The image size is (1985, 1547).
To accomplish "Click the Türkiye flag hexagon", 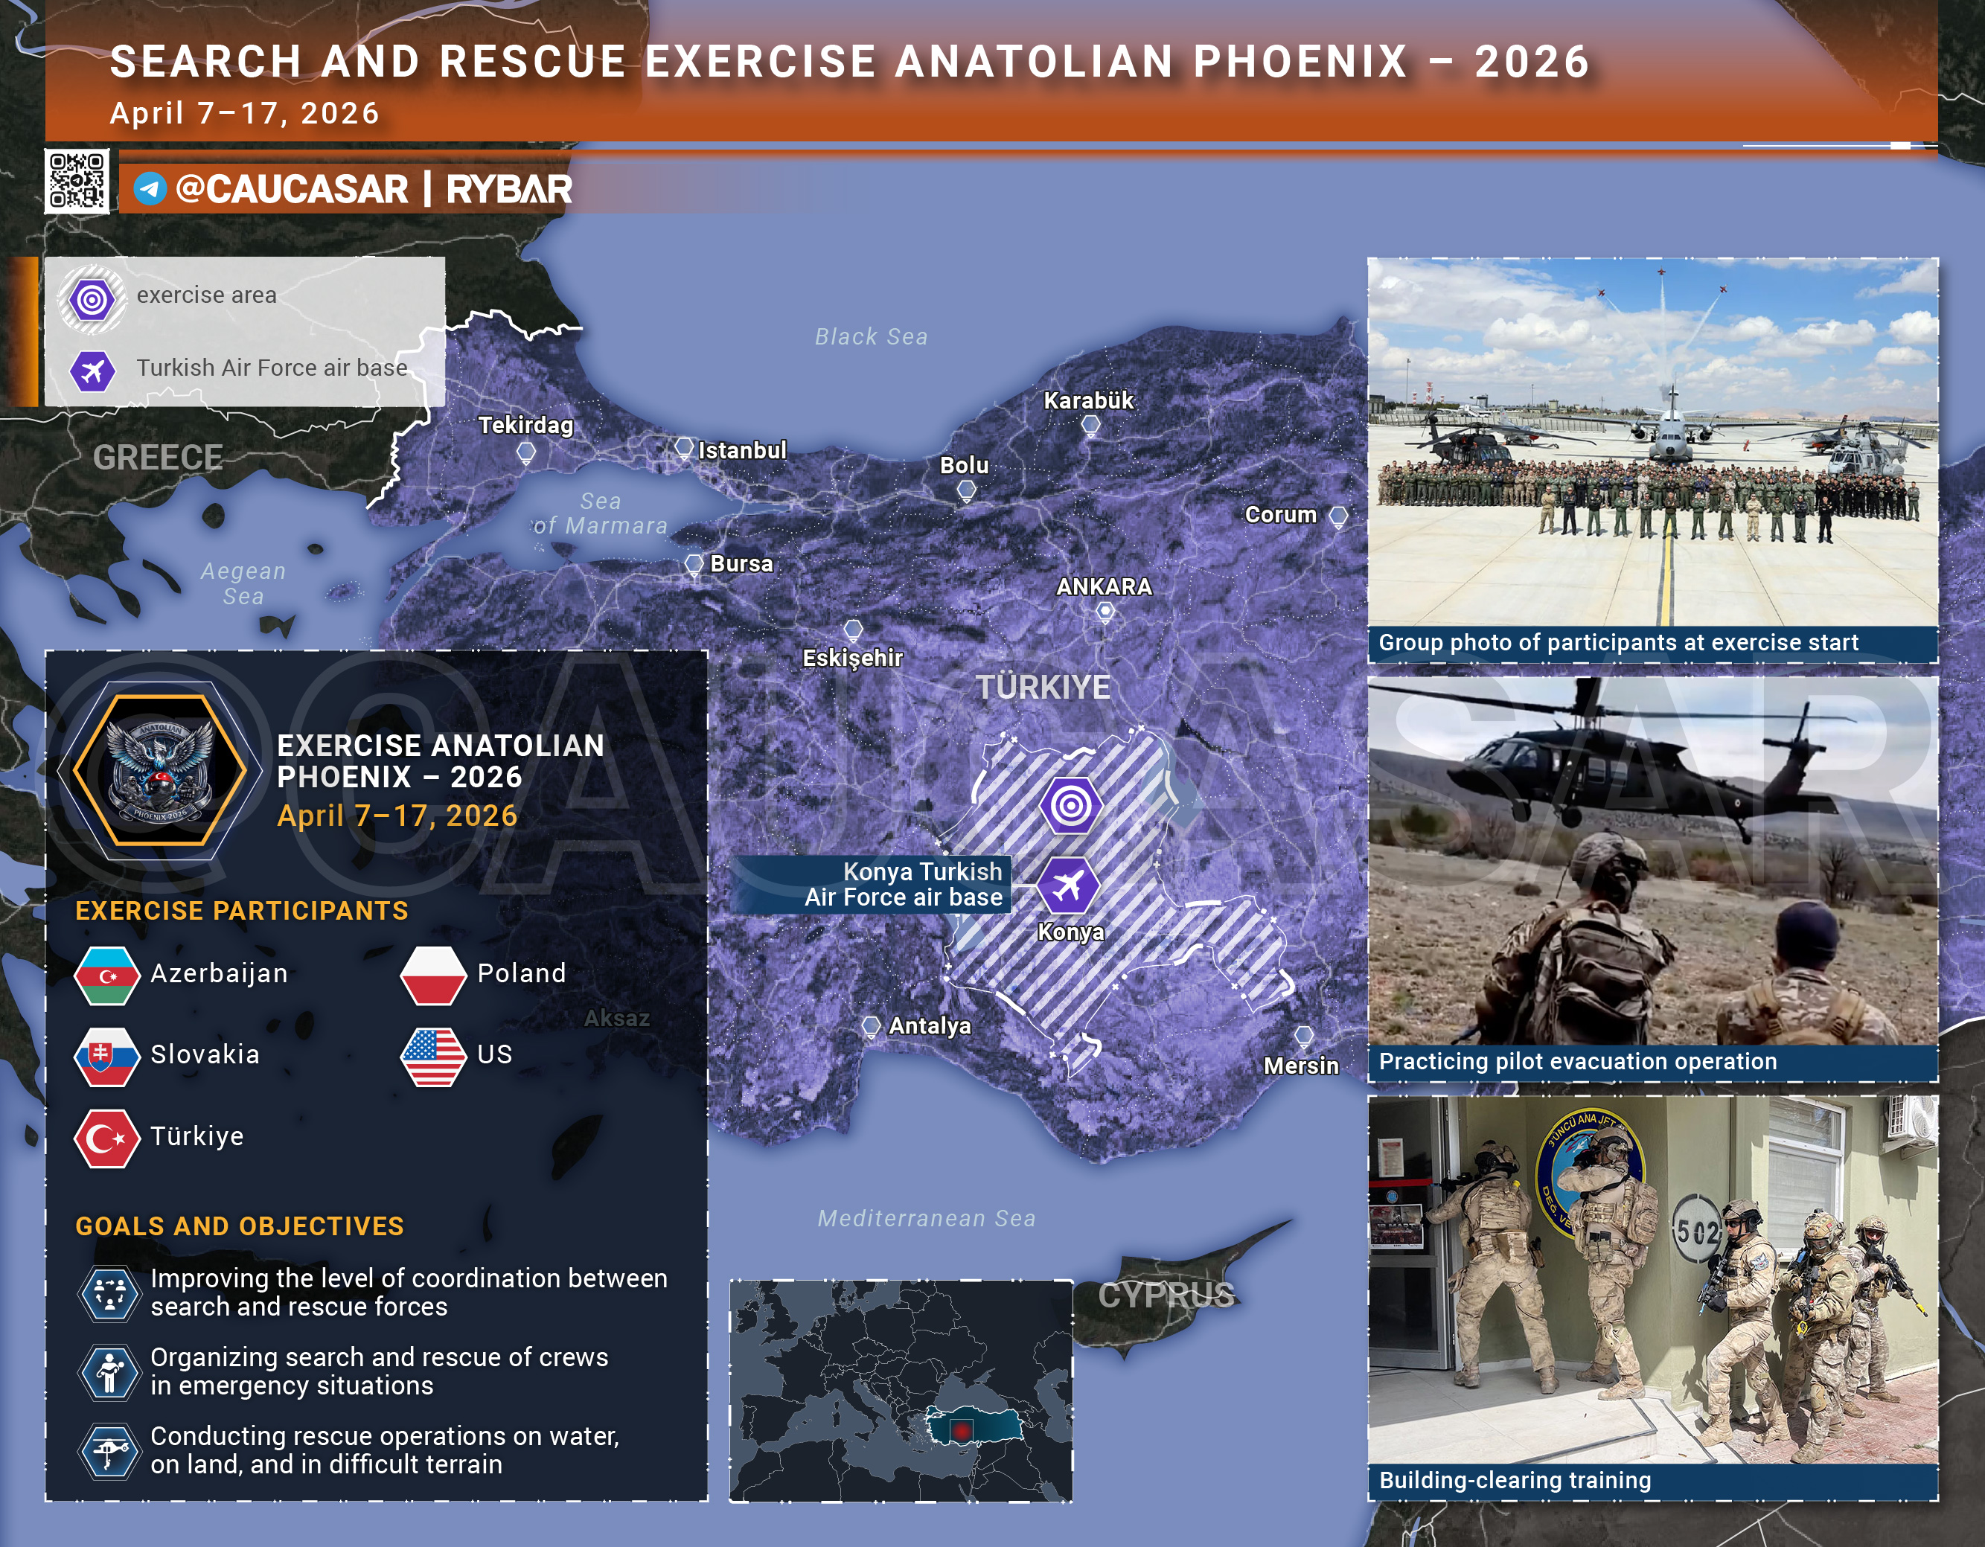I will [107, 1138].
